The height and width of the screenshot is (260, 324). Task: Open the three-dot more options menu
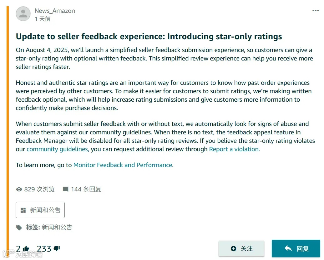point(316,11)
